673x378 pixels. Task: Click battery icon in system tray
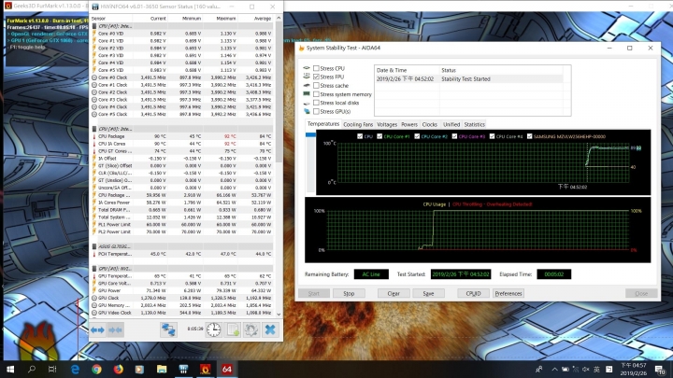[x=566, y=369]
